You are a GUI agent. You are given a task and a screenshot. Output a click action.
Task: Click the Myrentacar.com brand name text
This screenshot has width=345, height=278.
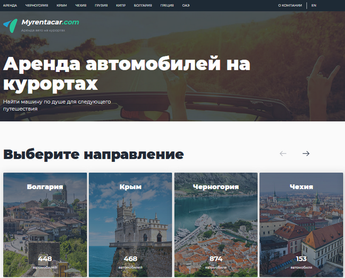tap(50, 22)
